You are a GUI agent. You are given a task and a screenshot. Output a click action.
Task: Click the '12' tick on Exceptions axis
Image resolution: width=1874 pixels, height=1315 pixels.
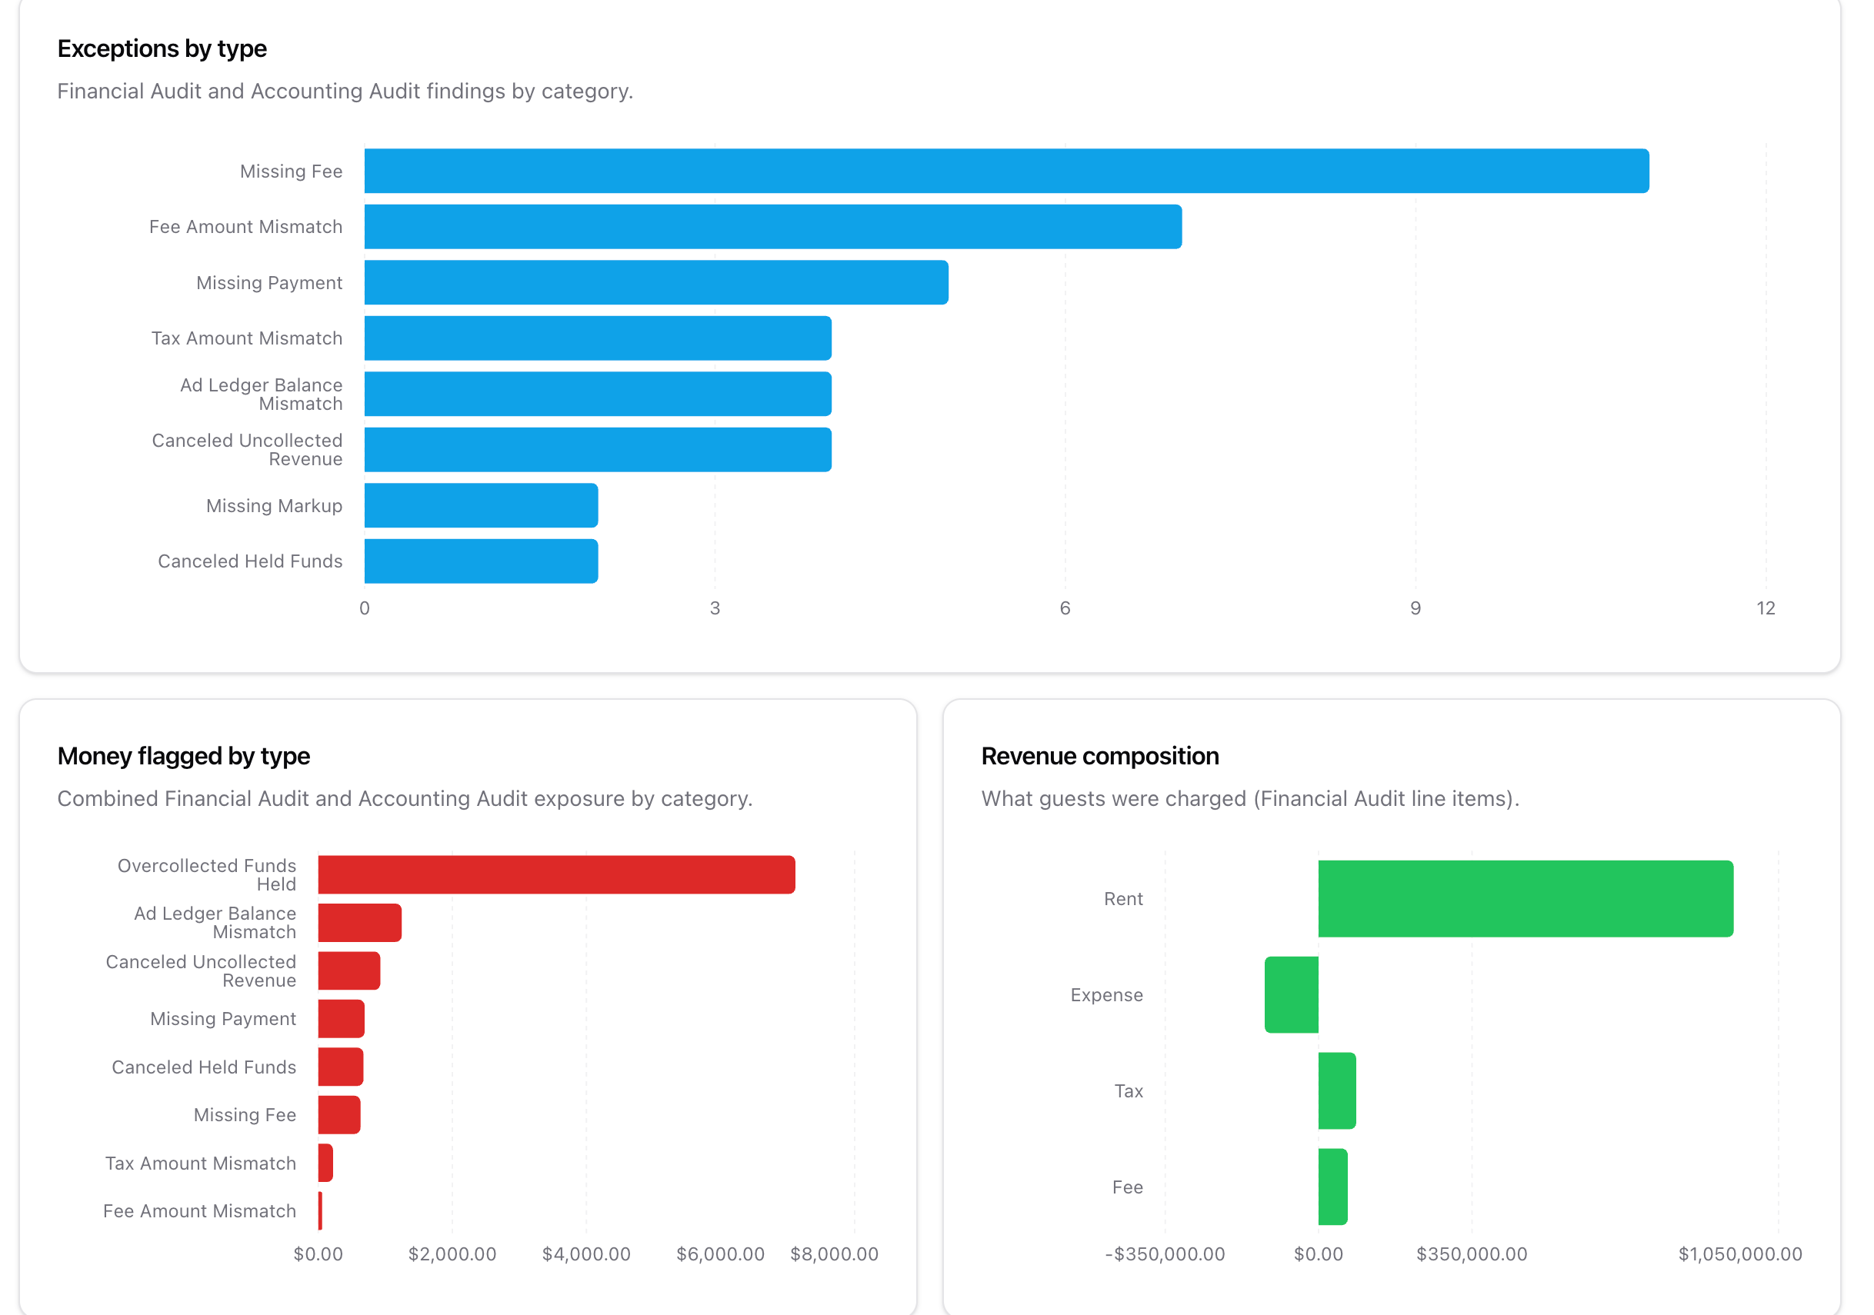[x=1766, y=608]
